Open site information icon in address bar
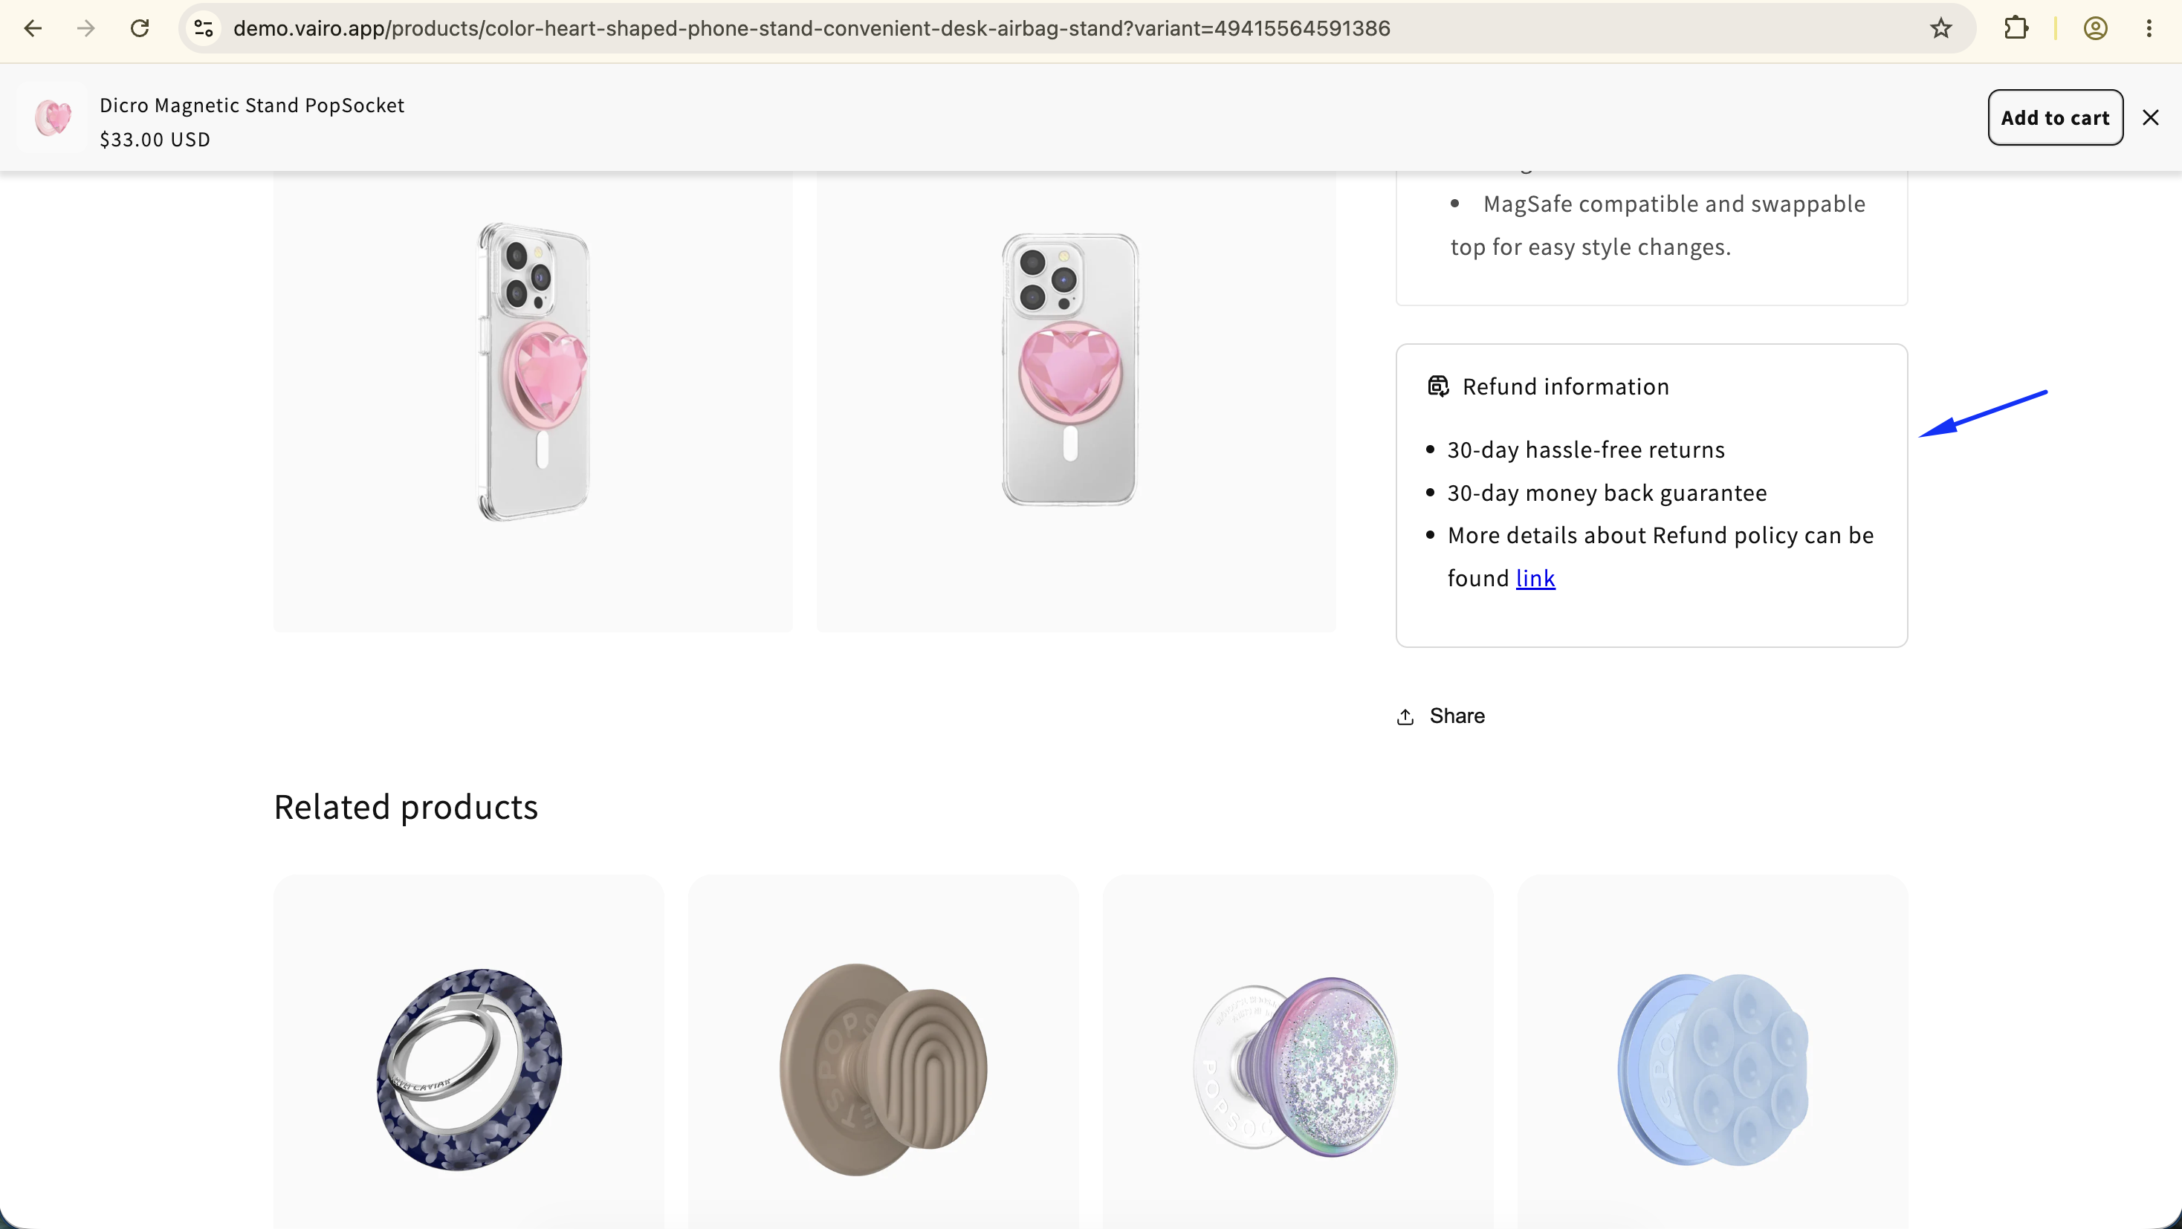The height and width of the screenshot is (1229, 2182). click(x=204, y=28)
